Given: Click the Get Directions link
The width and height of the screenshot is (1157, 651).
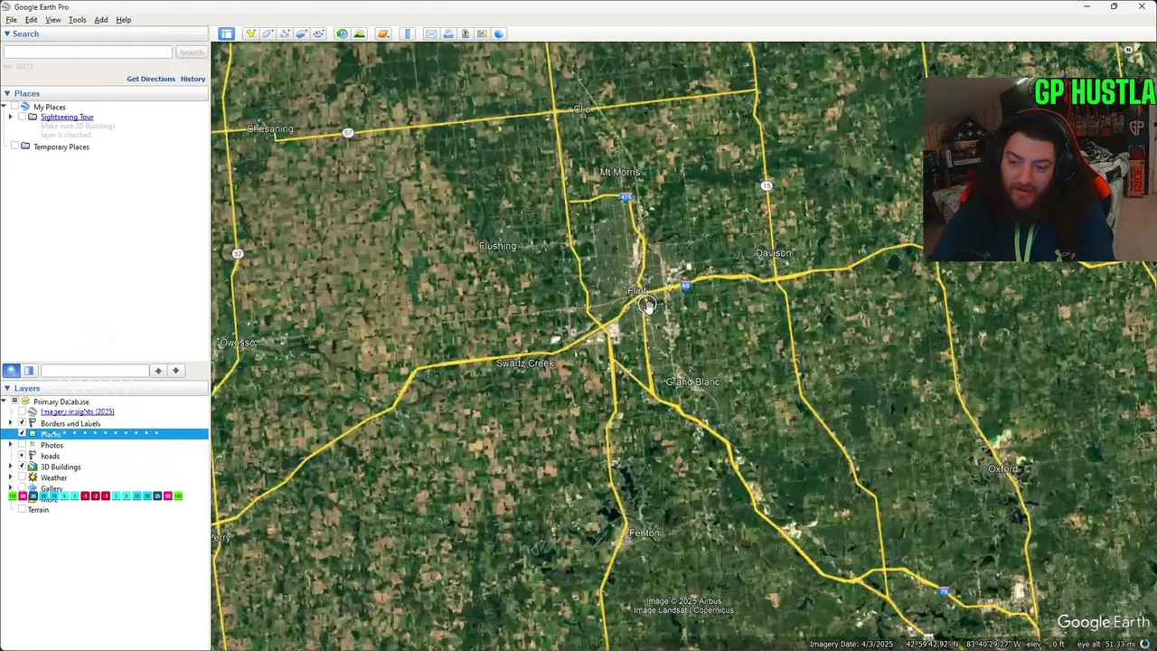Looking at the screenshot, I should (x=151, y=79).
